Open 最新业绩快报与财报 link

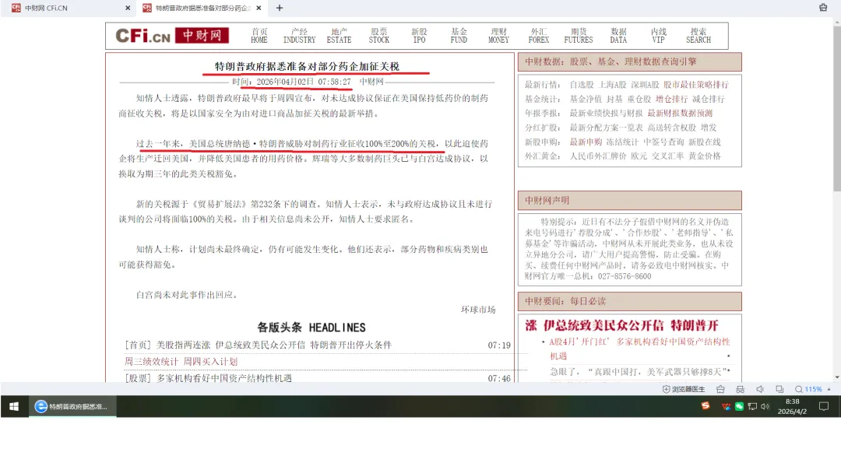(606, 113)
